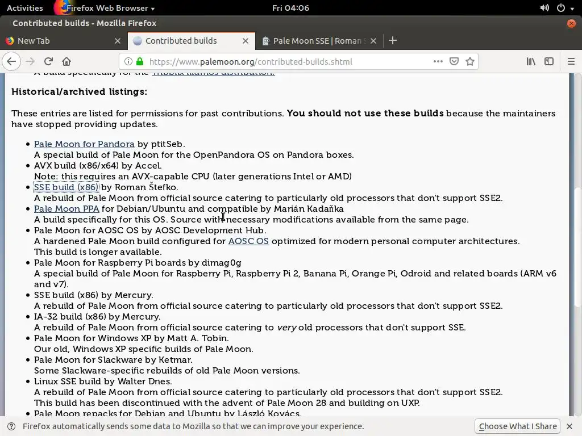
Task: Close the New Tab tab
Action: tap(117, 41)
